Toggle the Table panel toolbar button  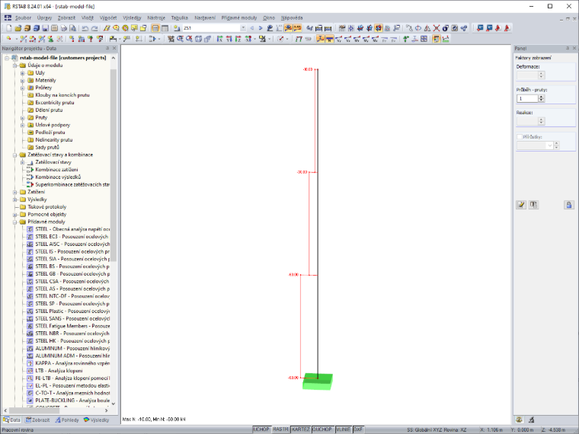coord(165,28)
